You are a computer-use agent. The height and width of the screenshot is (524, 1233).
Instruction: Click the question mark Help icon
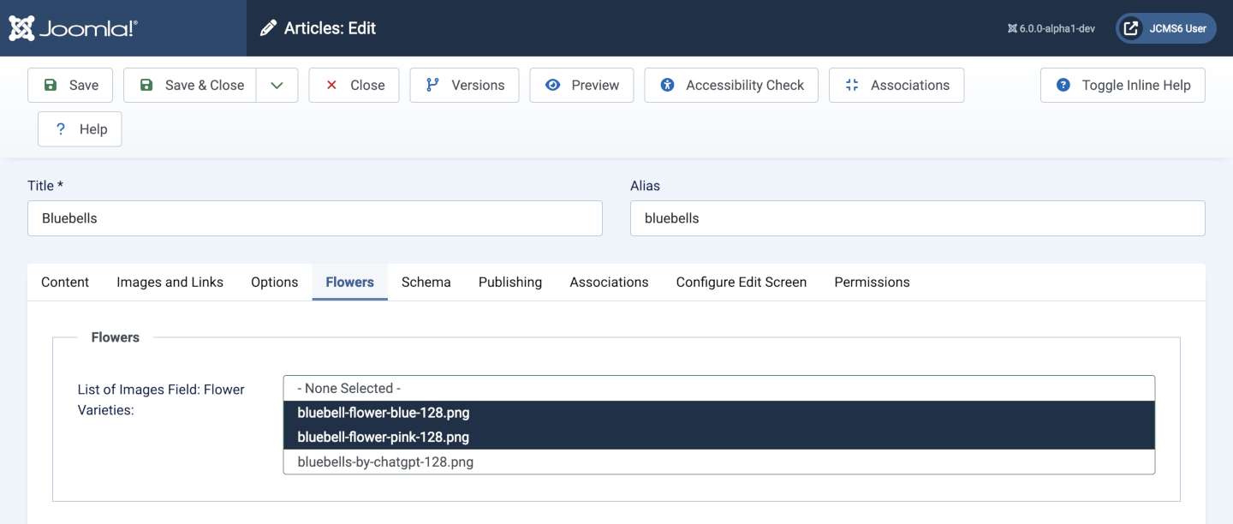pyautogui.click(x=61, y=129)
